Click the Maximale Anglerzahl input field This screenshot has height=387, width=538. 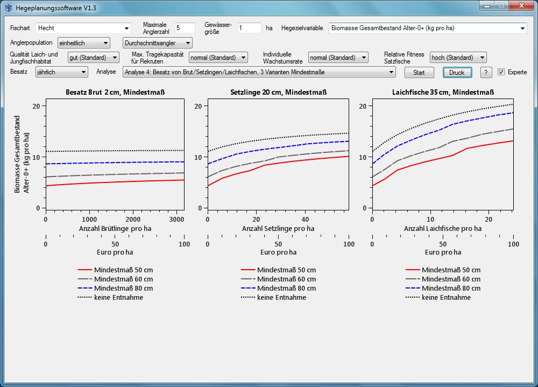point(185,28)
